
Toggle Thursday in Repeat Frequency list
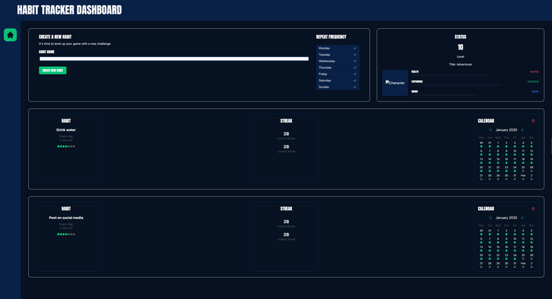pos(337,68)
